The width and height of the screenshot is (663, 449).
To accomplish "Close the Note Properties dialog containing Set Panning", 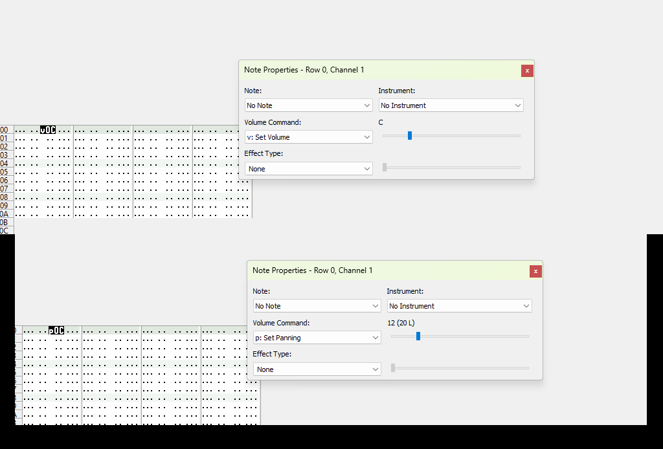I will pos(535,271).
